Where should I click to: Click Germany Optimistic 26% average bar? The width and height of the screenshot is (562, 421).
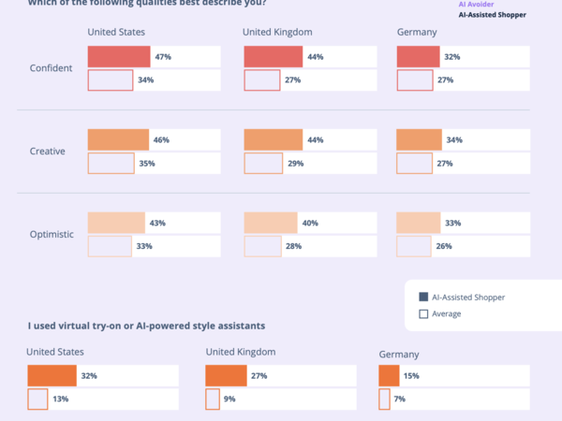click(x=413, y=247)
